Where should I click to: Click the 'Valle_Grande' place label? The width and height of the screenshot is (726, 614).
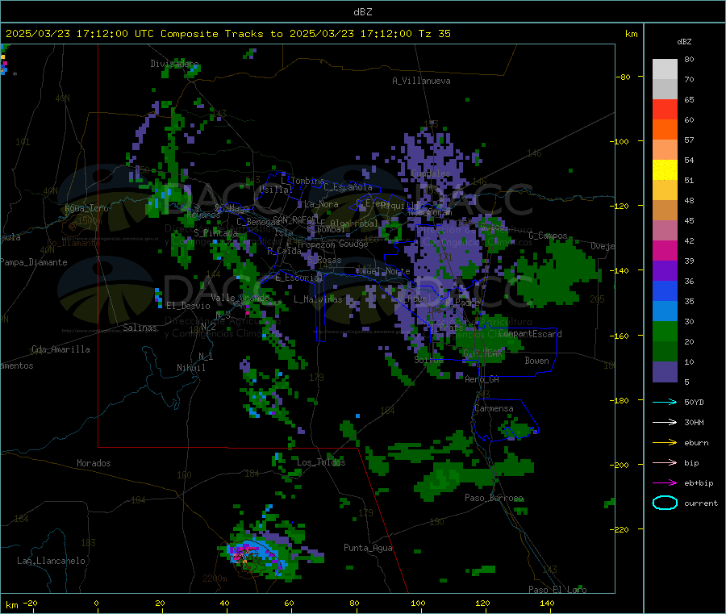coord(240,298)
